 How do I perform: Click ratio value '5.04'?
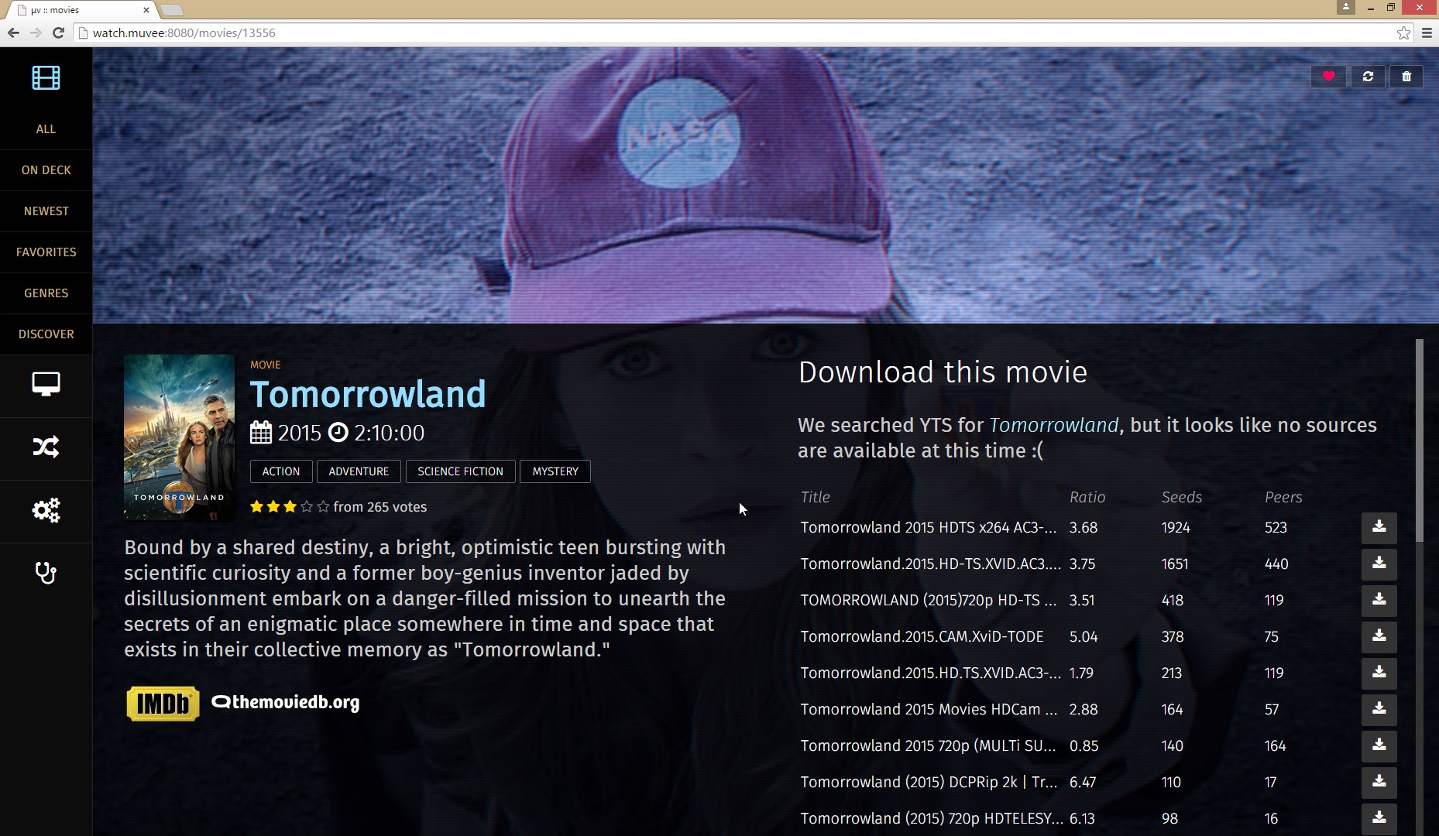[1084, 636]
